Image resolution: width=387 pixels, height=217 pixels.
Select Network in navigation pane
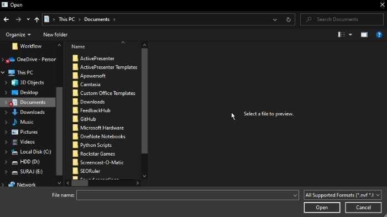tap(26, 184)
